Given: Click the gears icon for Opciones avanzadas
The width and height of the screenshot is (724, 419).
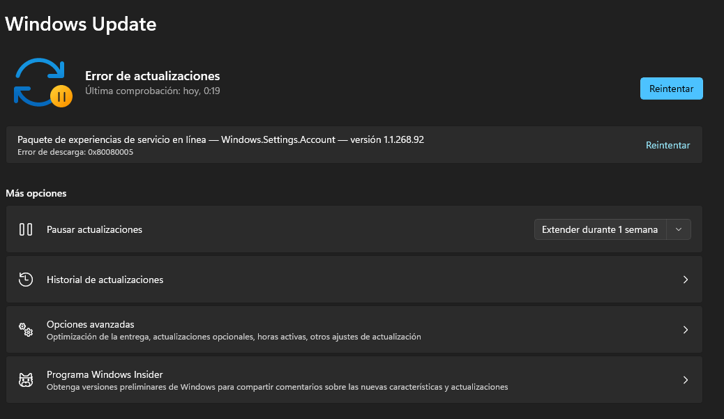Looking at the screenshot, I should (x=26, y=330).
